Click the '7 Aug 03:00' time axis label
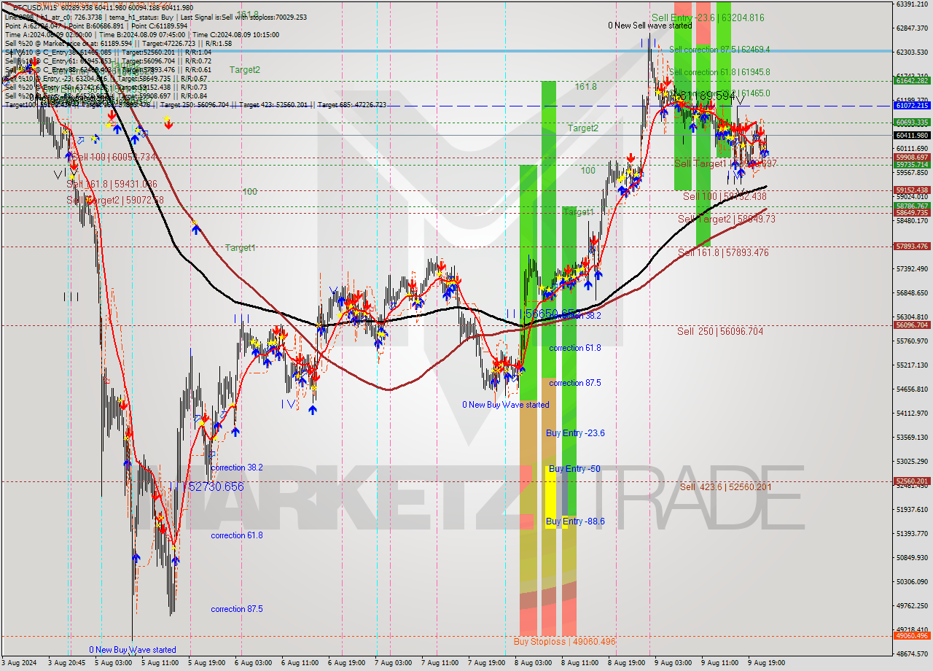 tap(393, 663)
